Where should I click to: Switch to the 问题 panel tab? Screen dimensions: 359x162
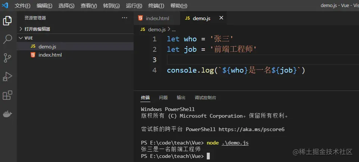tap(163, 98)
